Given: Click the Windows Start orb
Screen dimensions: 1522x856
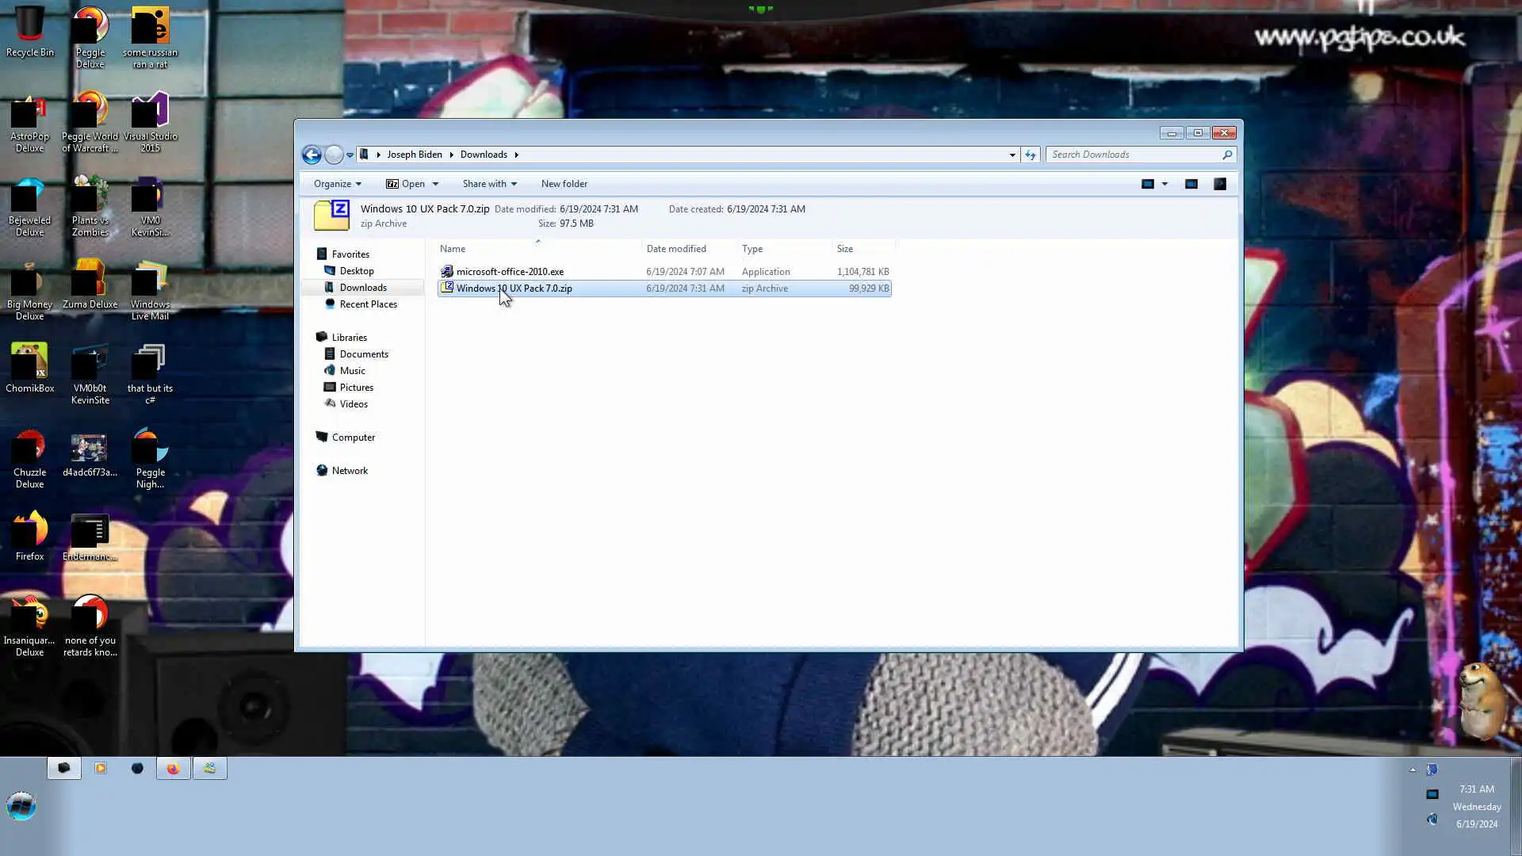Looking at the screenshot, I should [21, 807].
